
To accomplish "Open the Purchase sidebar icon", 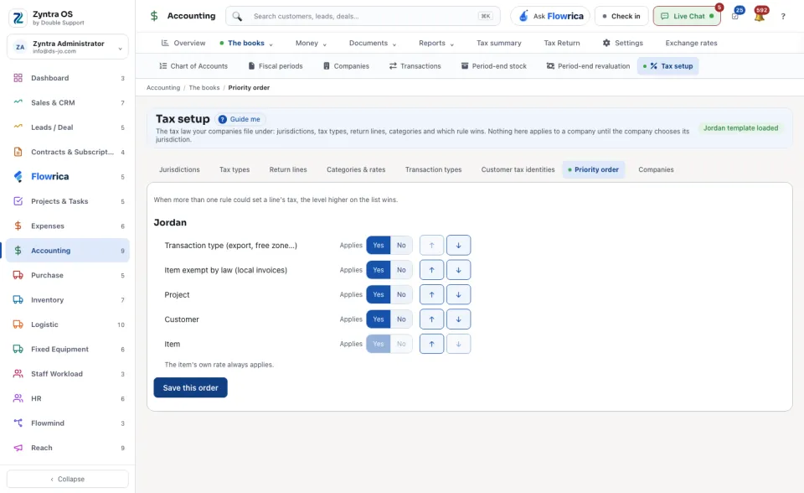I will (18, 275).
